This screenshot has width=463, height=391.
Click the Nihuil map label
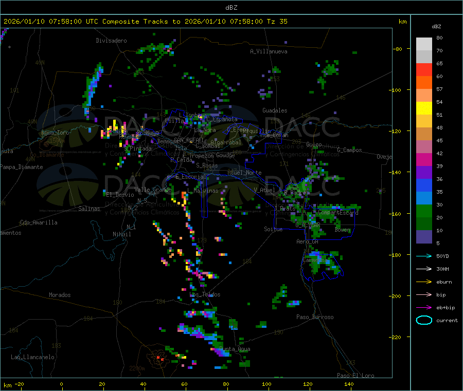click(122, 234)
